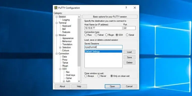Open the Logging category
The image size is (192, 96).
point(66,20)
